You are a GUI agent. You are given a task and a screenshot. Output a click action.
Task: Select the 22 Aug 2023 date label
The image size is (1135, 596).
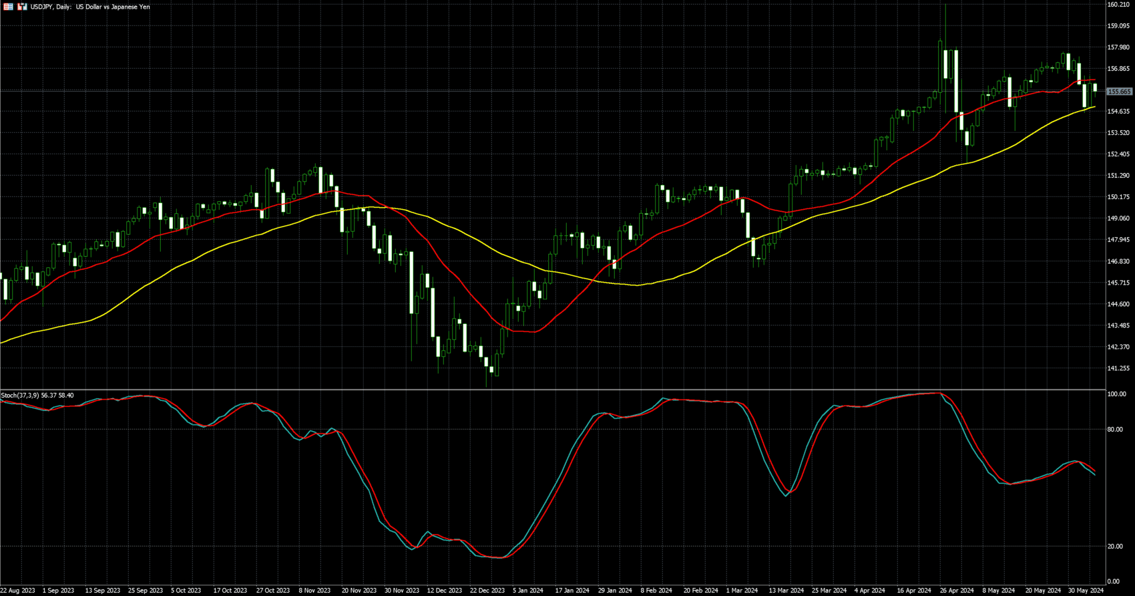[x=18, y=591]
